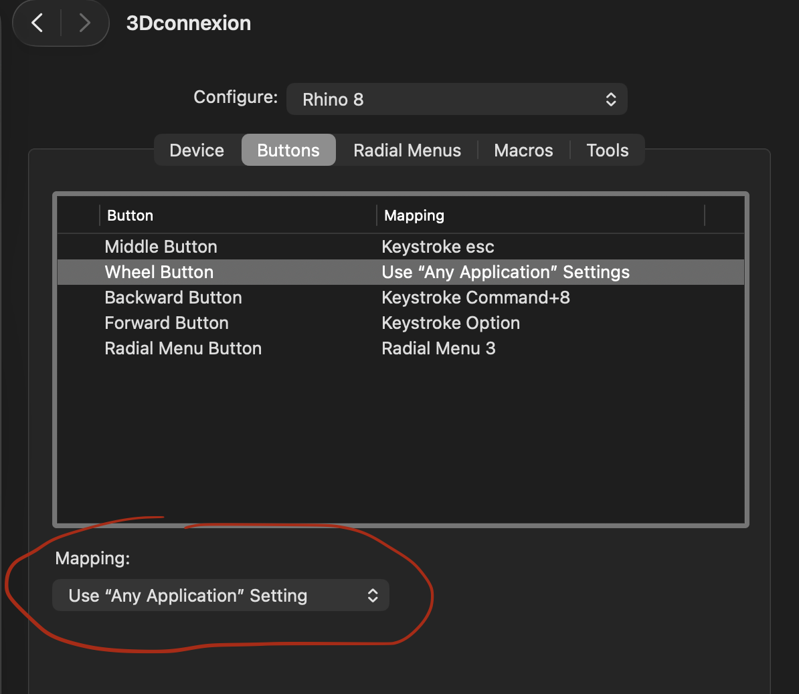Viewport: 799px width, 694px height.
Task: Select the Forward Button row
Action: pos(401,324)
